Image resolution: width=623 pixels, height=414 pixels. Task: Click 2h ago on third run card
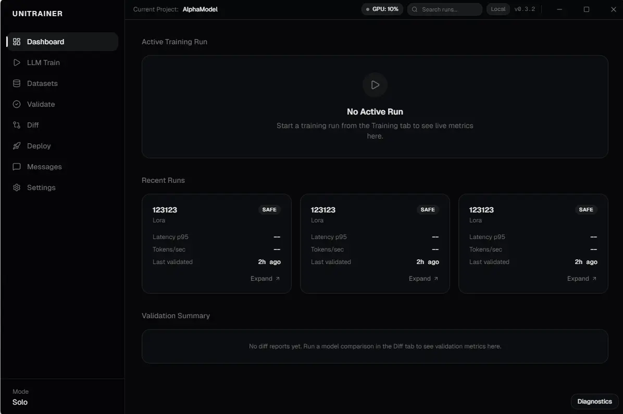tap(586, 262)
